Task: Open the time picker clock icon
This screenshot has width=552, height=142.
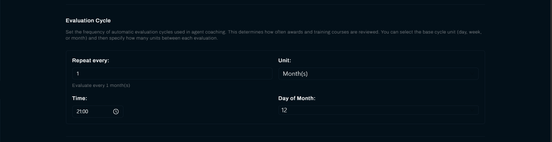Action: click(116, 112)
